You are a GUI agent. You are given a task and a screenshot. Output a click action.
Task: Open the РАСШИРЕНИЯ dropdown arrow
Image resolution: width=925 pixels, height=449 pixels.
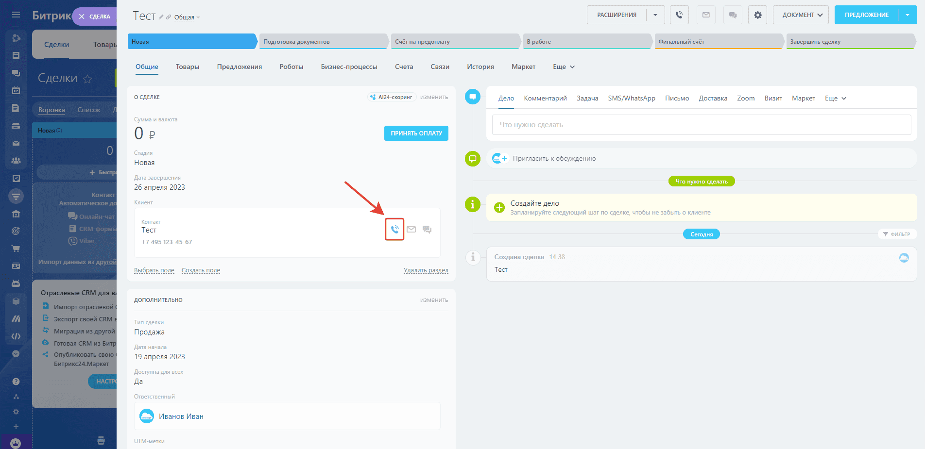(655, 15)
